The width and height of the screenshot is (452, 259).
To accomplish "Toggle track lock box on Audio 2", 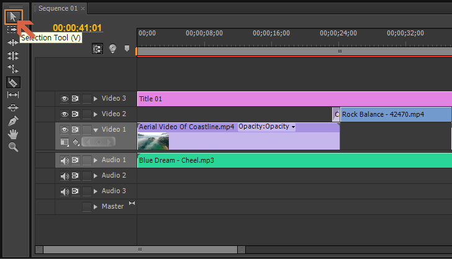I will [87, 176].
